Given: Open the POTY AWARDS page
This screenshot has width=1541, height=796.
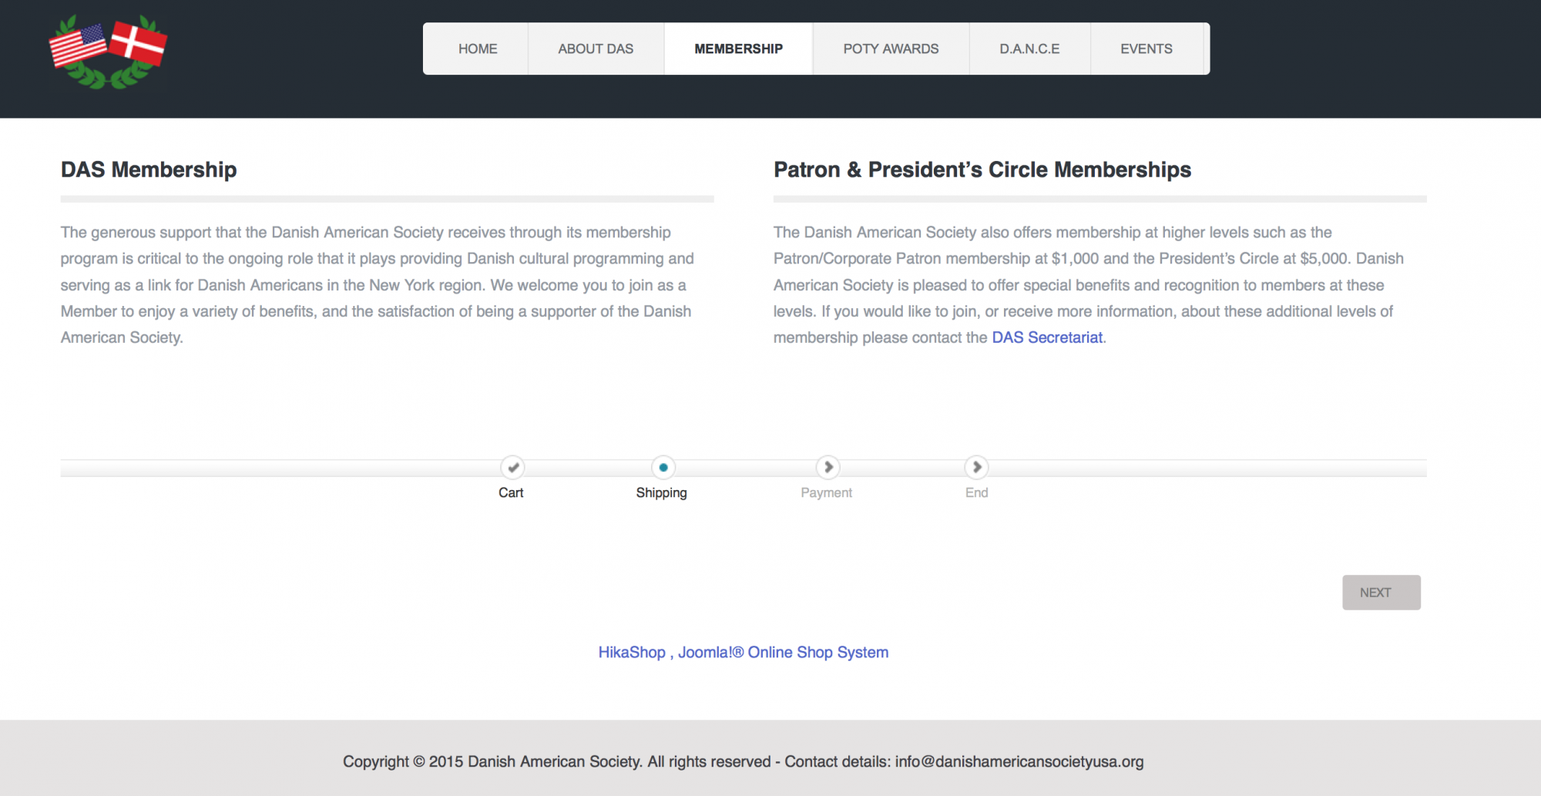Looking at the screenshot, I should [891, 49].
